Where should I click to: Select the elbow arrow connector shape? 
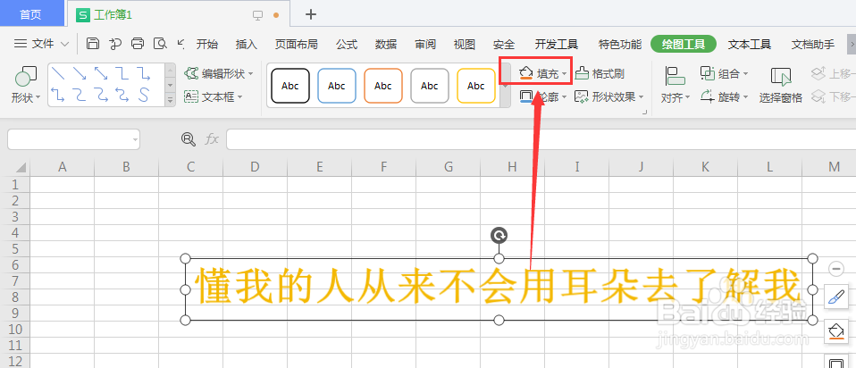(144, 72)
